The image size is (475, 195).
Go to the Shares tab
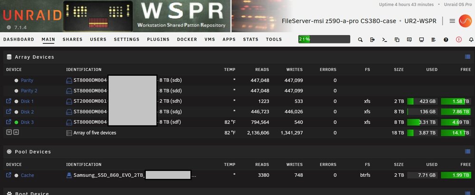(x=72, y=39)
